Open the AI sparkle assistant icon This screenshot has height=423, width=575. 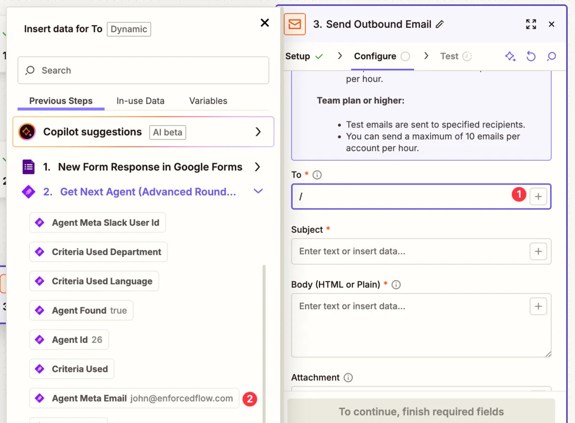(510, 56)
